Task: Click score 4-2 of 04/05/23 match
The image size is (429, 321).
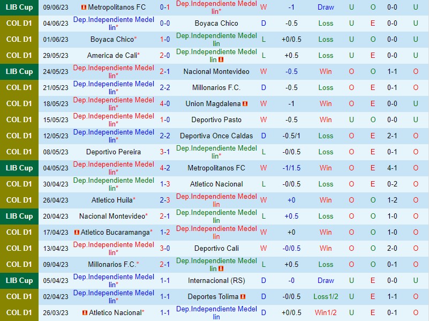Action: 165,168
